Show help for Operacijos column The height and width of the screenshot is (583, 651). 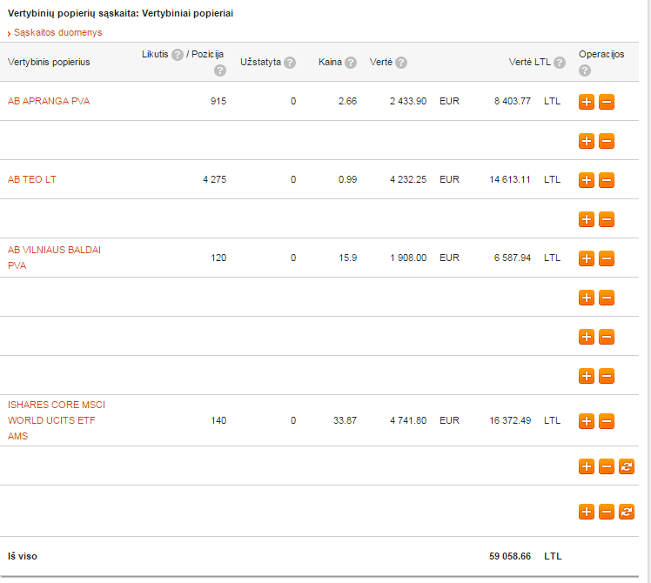tap(585, 70)
